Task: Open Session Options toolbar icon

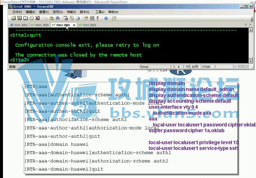Action: click(x=86, y=18)
